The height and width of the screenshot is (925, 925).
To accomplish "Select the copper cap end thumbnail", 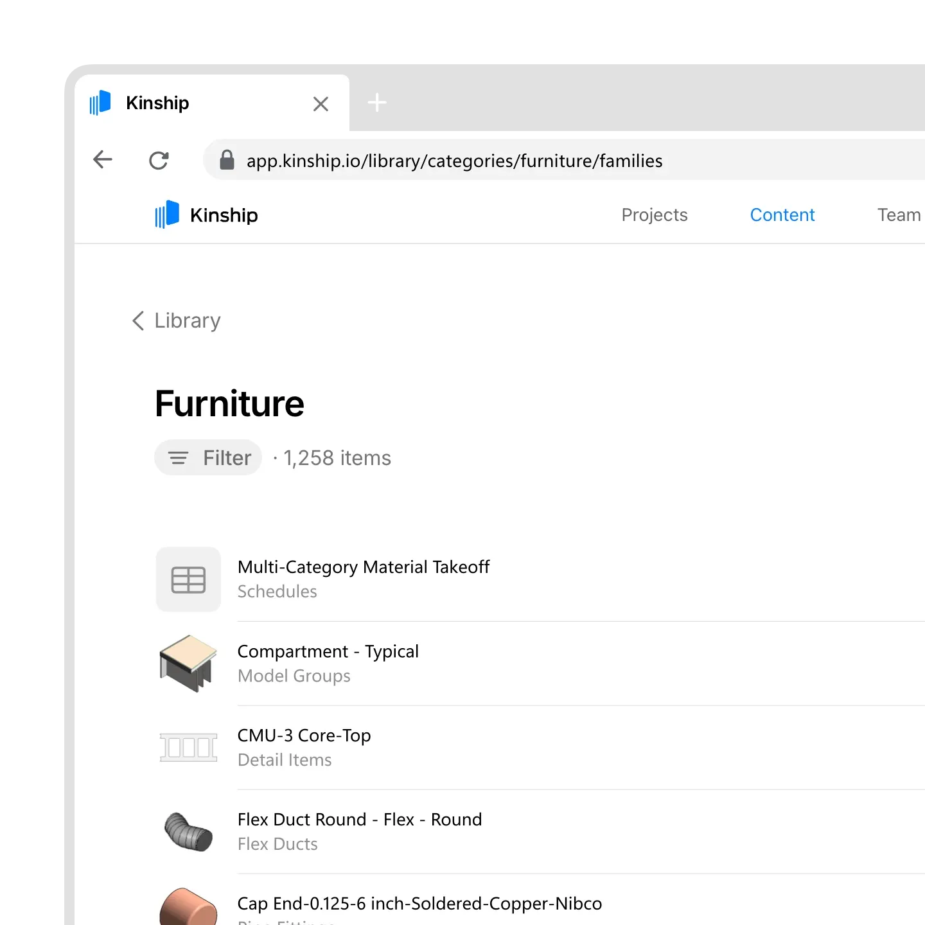I will click(x=188, y=908).
